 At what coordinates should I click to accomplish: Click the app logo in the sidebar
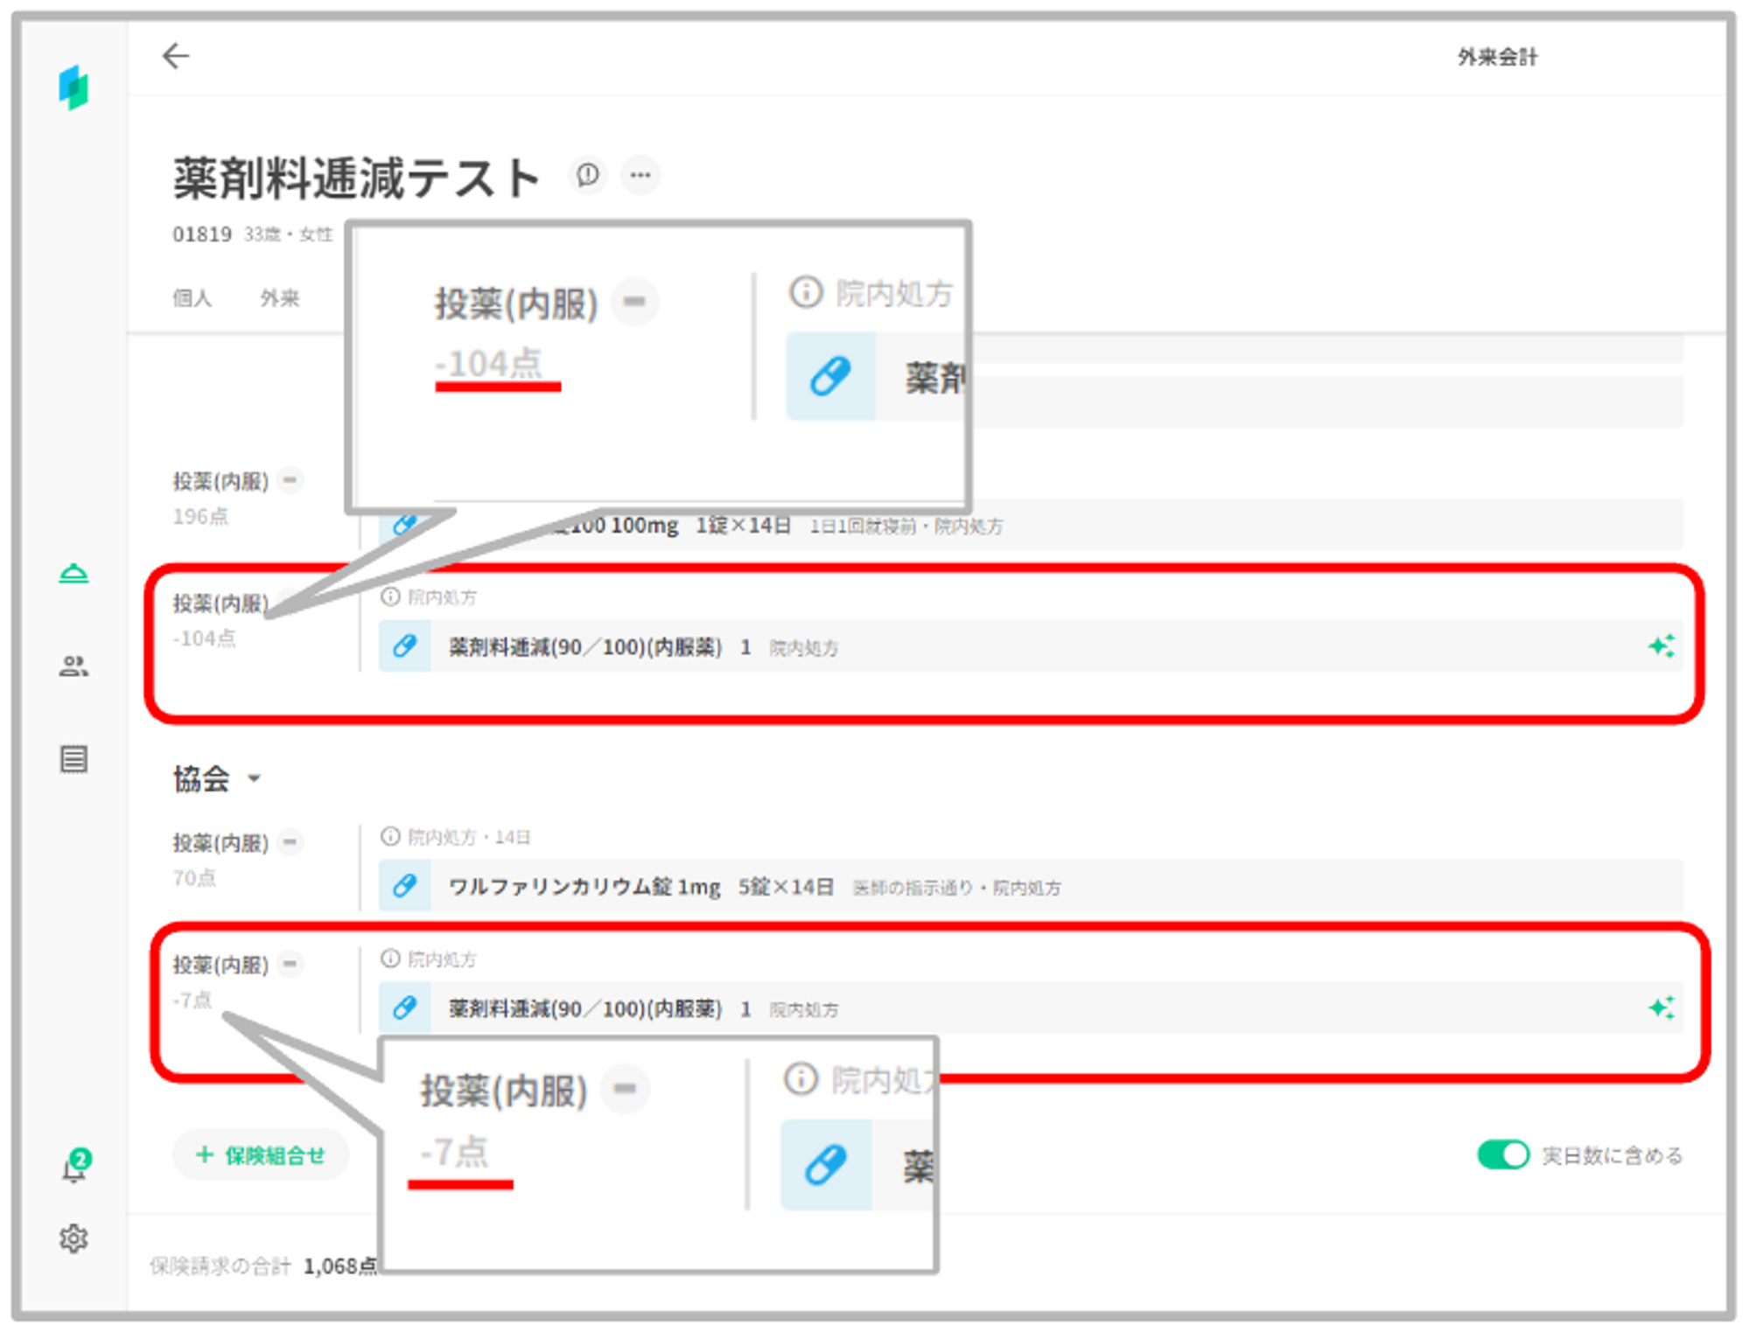click(73, 87)
